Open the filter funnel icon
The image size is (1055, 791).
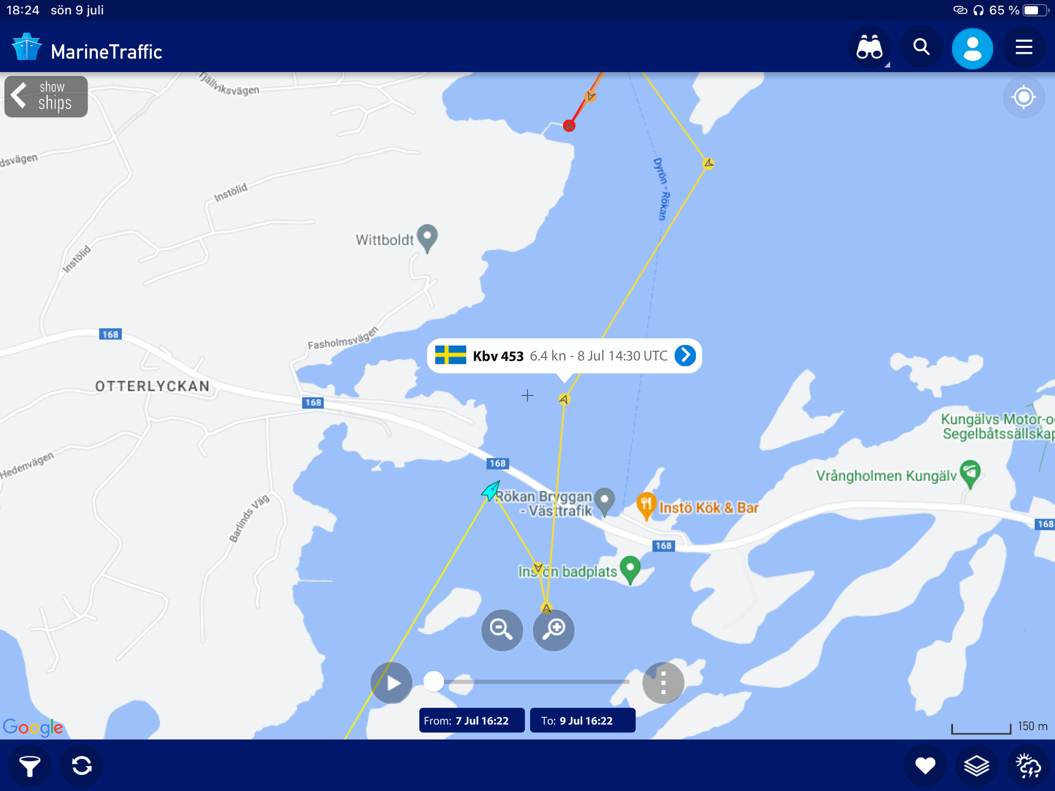[30, 766]
